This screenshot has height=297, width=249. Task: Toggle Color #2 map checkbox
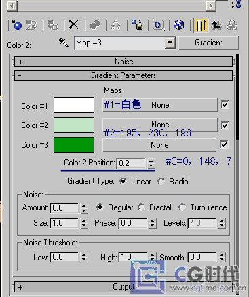[225, 125]
